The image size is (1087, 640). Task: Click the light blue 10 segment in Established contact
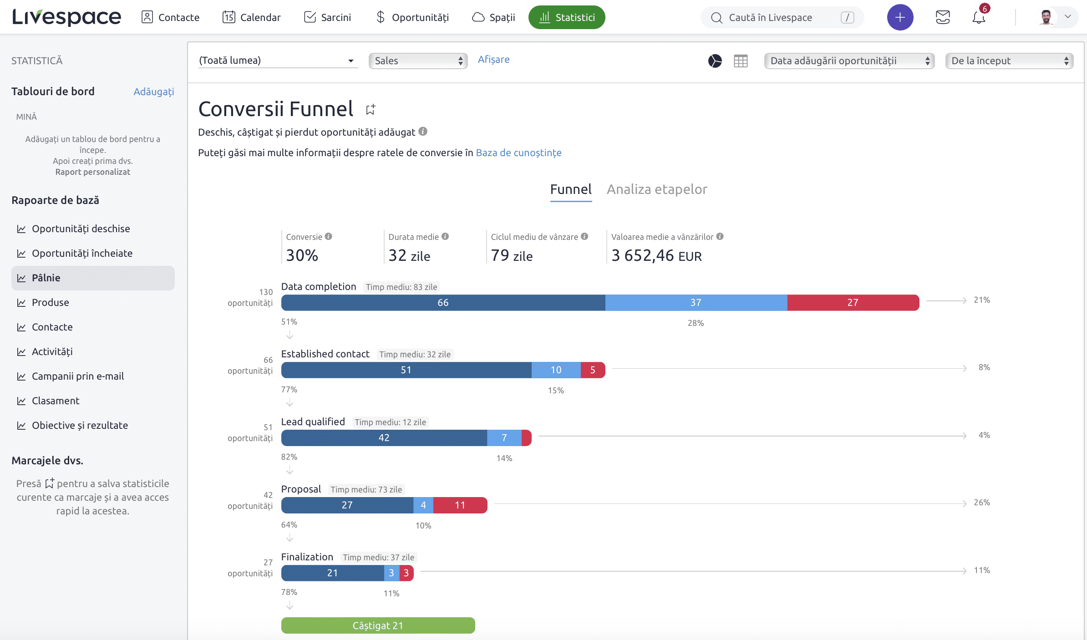pyautogui.click(x=556, y=370)
